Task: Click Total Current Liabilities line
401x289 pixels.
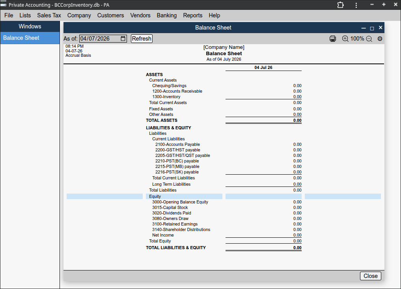Action: tap(224, 178)
